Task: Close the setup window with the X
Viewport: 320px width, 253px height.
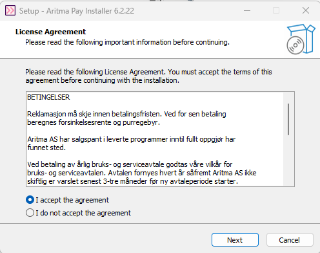Action: pyautogui.click(x=306, y=10)
